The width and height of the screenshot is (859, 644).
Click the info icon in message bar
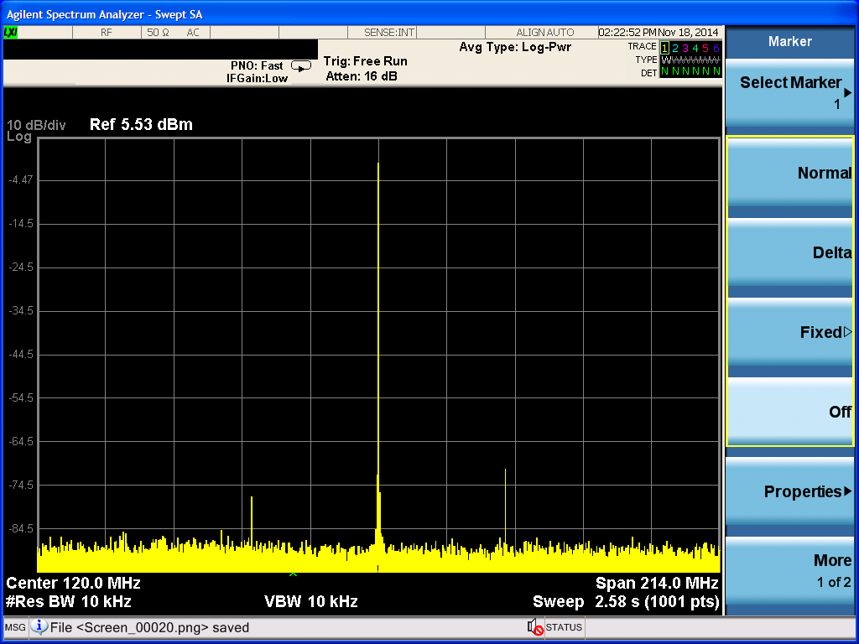click(x=39, y=627)
